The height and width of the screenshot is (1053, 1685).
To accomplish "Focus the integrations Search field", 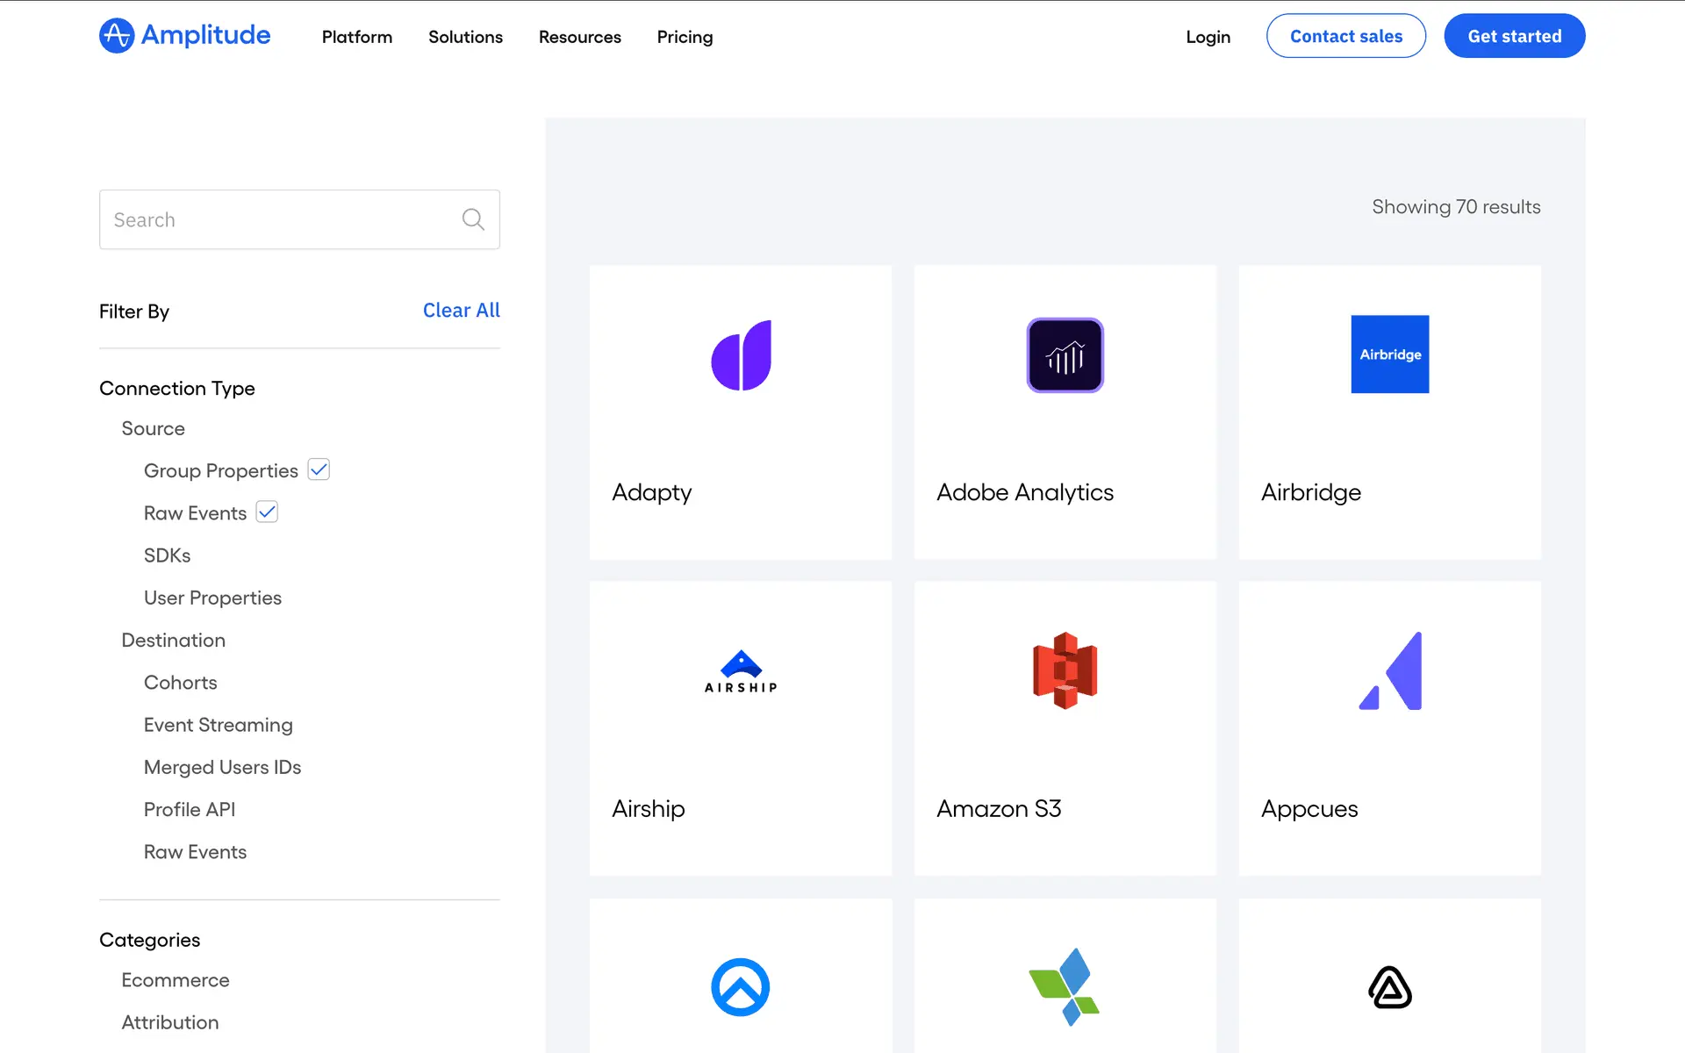I will pyautogui.click(x=281, y=219).
